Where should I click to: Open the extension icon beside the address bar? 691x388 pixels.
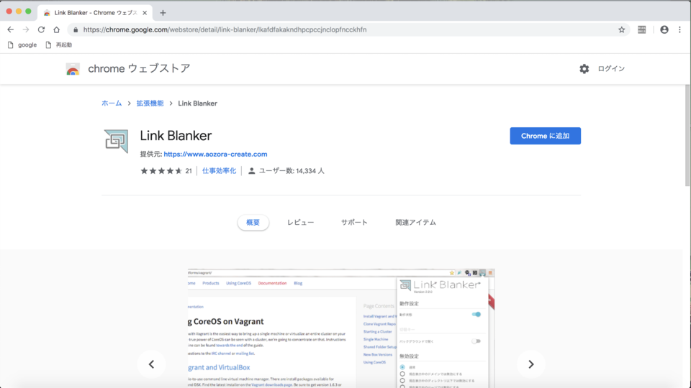(x=641, y=29)
